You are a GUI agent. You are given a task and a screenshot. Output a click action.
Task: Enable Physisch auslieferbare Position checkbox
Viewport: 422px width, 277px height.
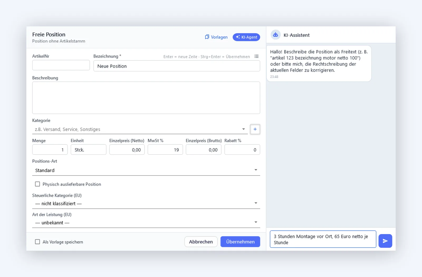coord(37,184)
